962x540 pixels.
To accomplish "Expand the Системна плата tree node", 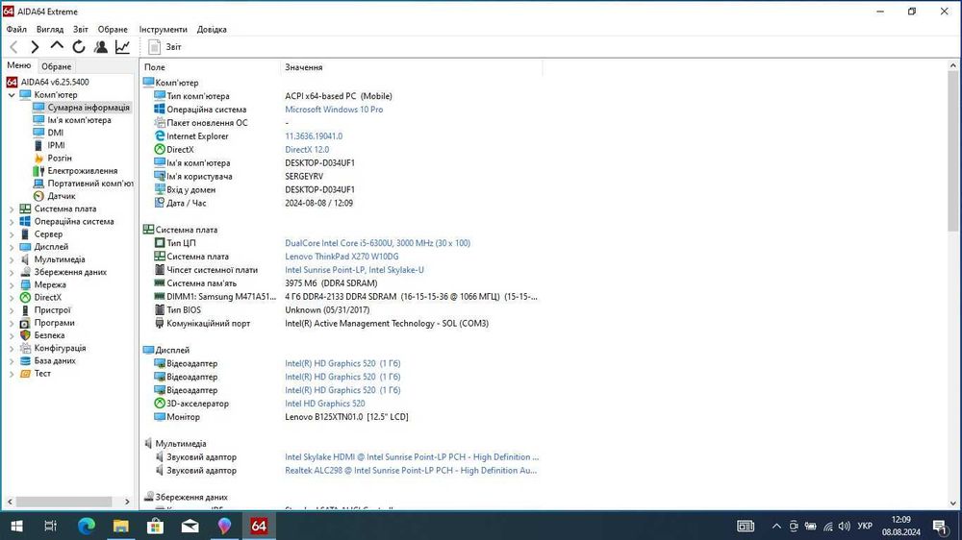I will [x=11, y=209].
